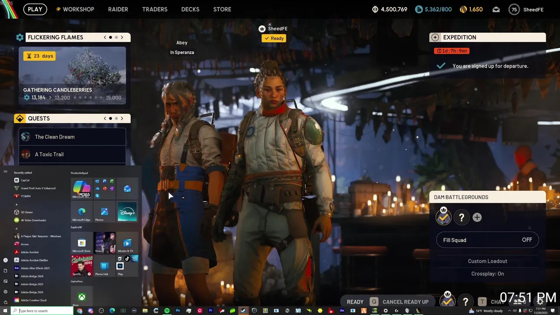Toggle Fill Squad off switch

tap(487, 240)
